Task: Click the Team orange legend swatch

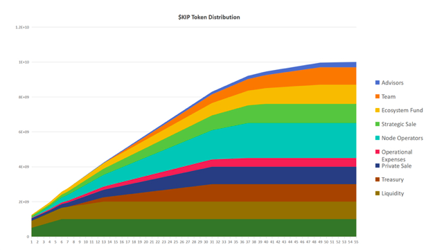Action: point(377,96)
